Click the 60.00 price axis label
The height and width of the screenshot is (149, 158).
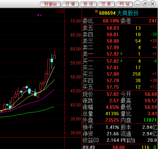tap(75, 49)
